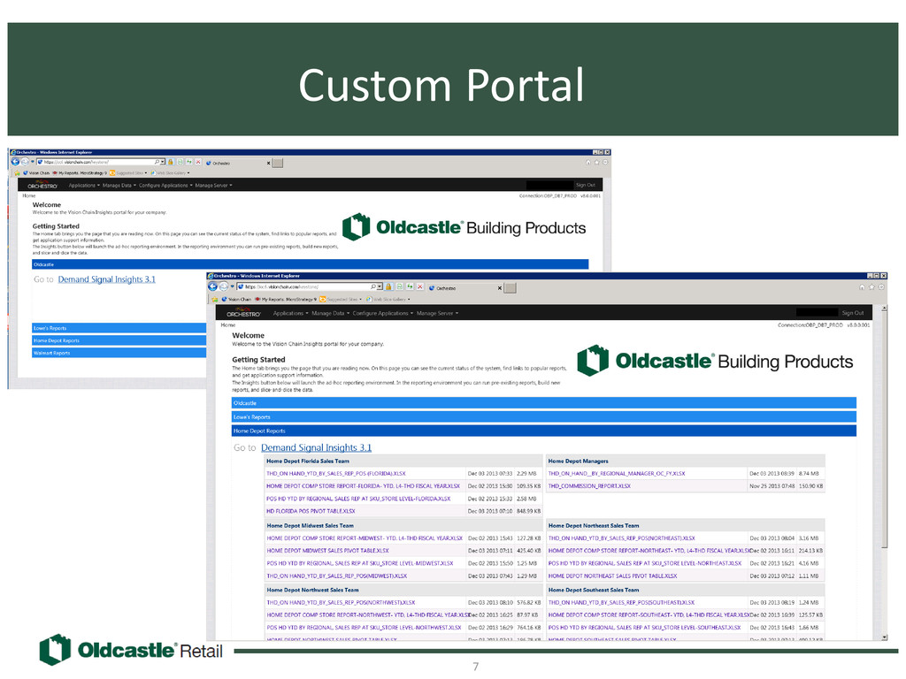This screenshot has height=679, width=906.
Task: Expand Suggested Sites in front window
Action: [x=341, y=300]
